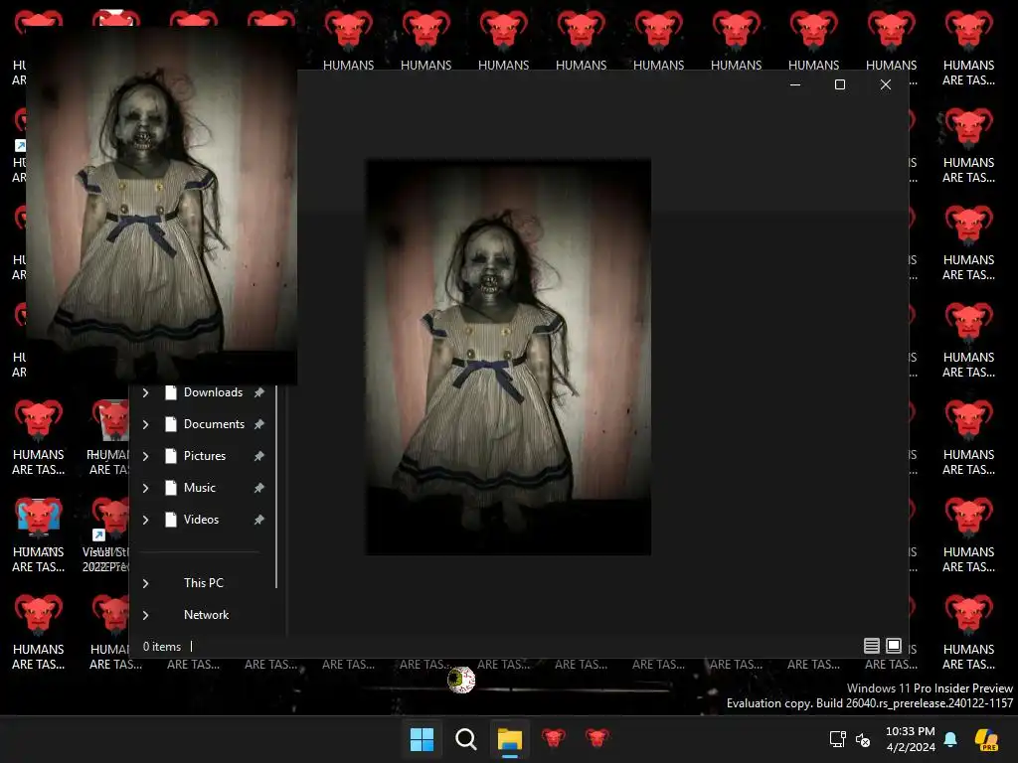
Task: Expand the Videos folder chevron
Action: pos(146,520)
